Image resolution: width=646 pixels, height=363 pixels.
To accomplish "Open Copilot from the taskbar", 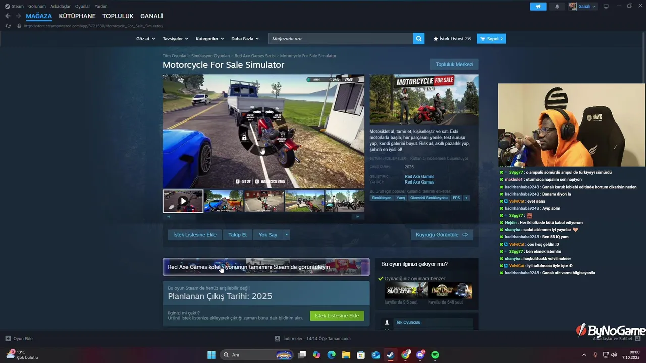I will coord(316,355).
